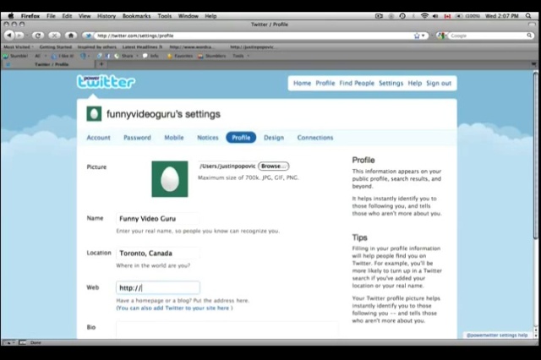Click the Google search engine icon

point(441,35)
